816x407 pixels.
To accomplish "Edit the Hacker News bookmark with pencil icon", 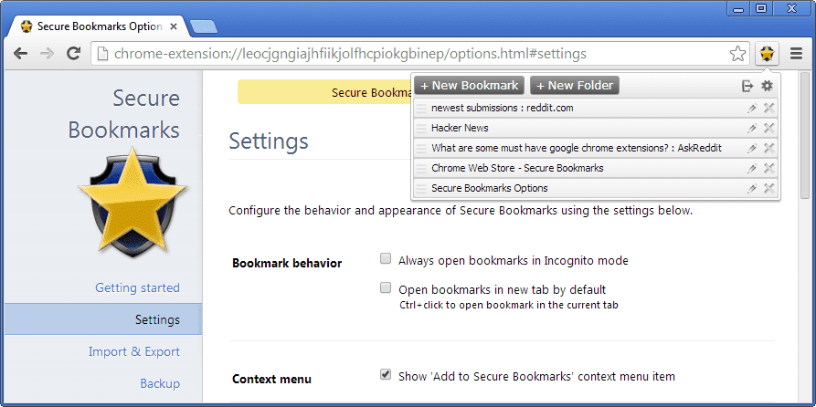I will point(751,129).
